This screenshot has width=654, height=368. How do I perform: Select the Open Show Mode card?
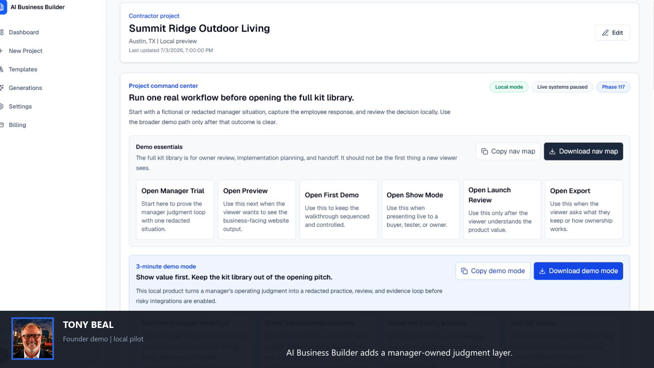[420, 209]
